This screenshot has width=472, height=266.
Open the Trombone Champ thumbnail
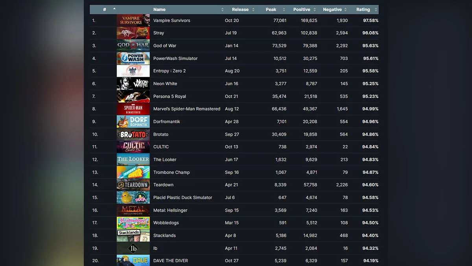tap(133, 172)
